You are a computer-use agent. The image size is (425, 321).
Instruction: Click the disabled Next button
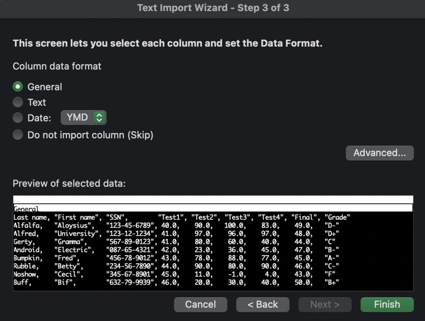325,304
